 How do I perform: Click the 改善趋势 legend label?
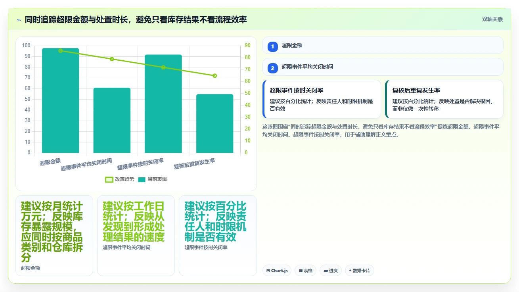coord(124,179)
